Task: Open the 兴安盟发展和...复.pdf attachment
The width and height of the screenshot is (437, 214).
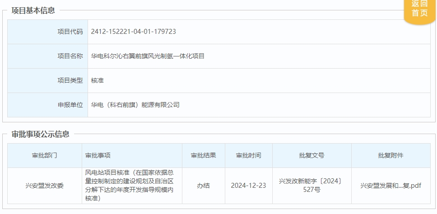Action: click(391, 186)
